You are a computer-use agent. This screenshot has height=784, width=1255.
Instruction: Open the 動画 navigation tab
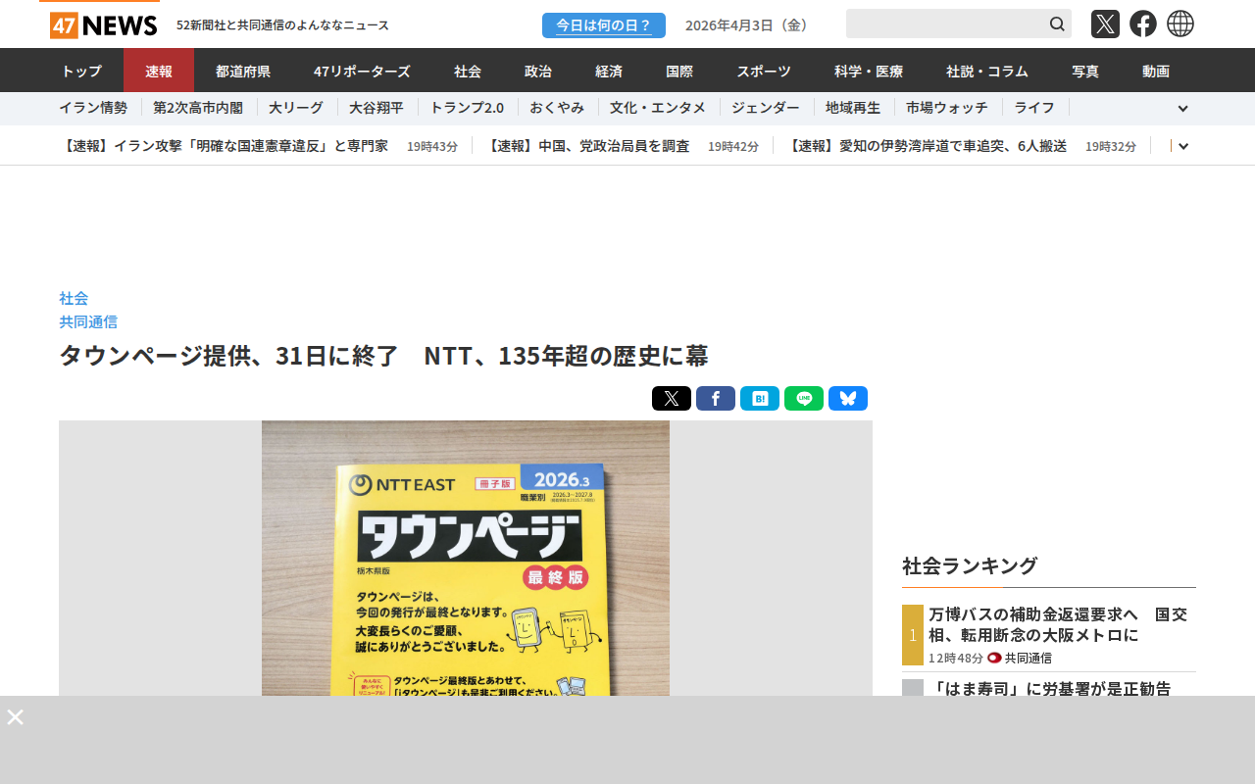click(x=1156, y=71)
